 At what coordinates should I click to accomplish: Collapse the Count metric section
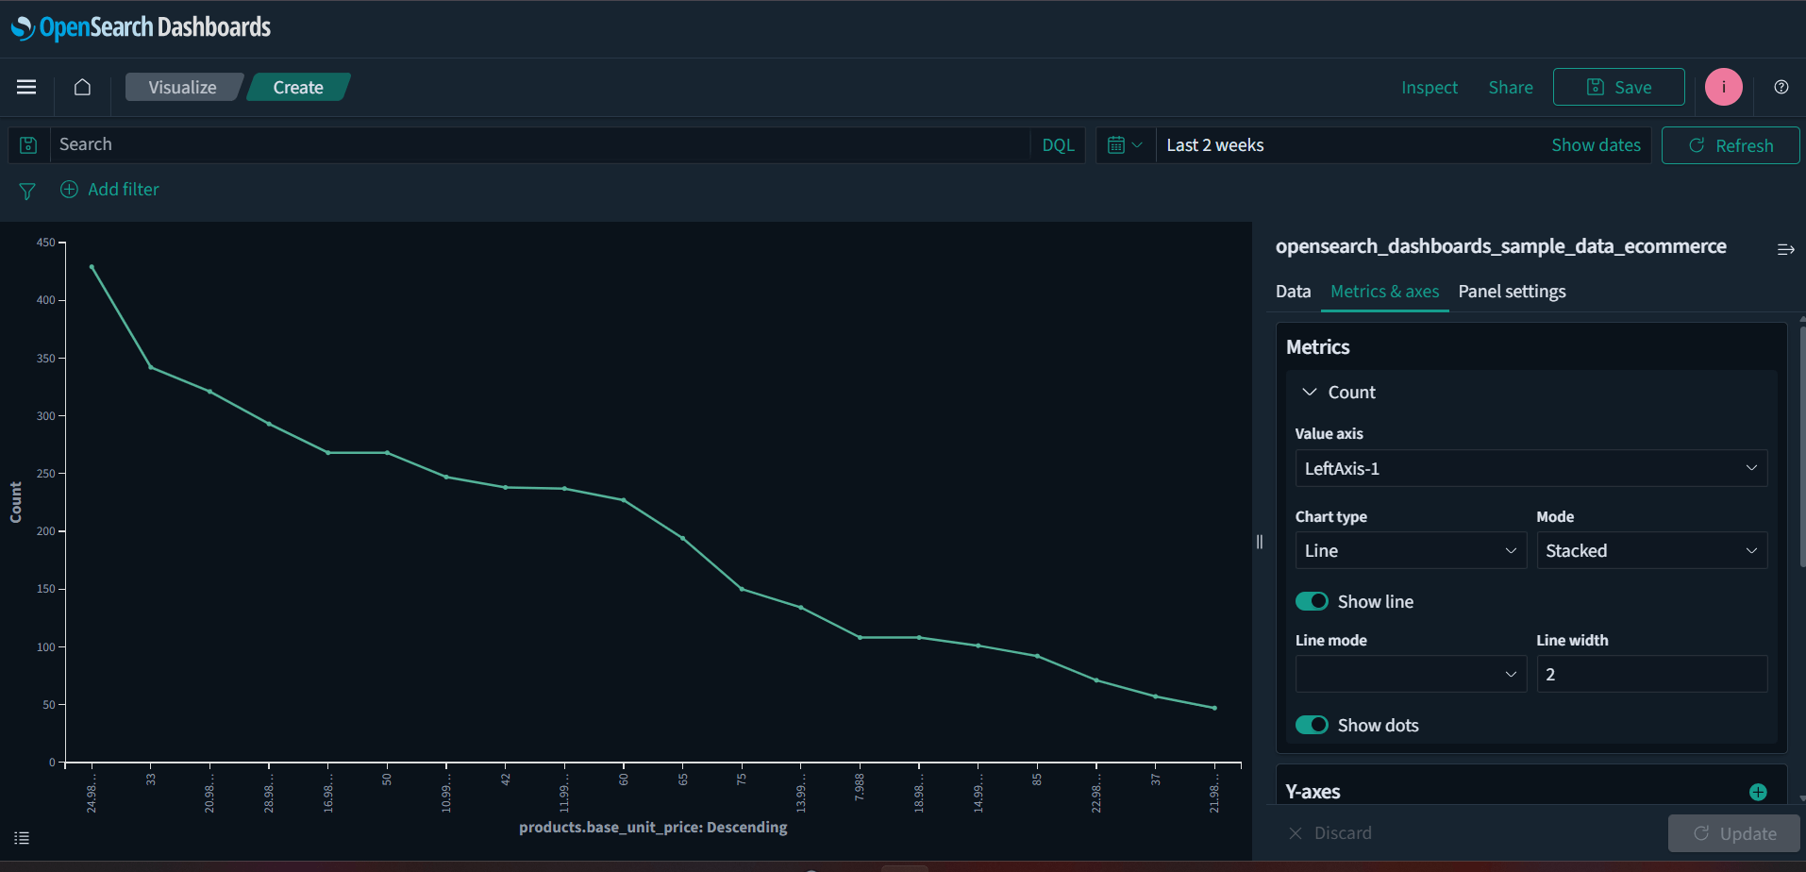click(x=1309, y=392)
